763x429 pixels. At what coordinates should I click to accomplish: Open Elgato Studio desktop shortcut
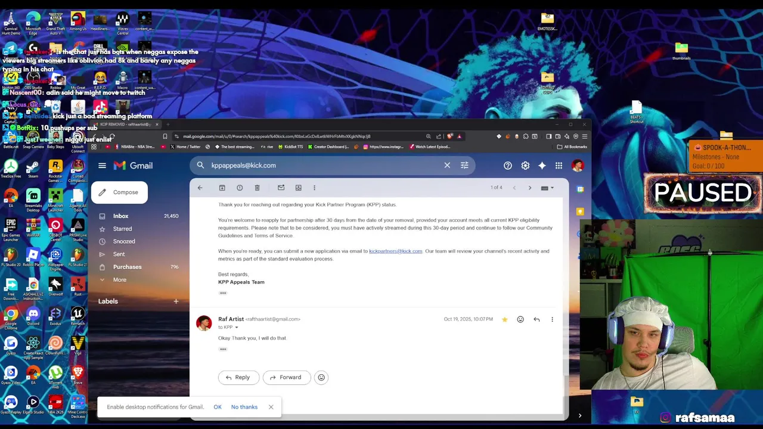(33, 405)
